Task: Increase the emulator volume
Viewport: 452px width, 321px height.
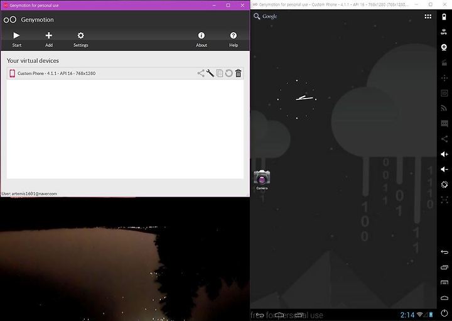Action: [x=444, y=155]
